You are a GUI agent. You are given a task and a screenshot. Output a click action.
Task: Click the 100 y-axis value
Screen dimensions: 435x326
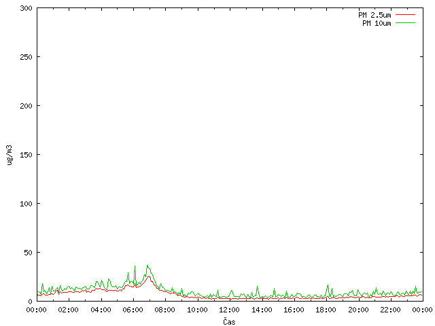click(x=26, y=204)
